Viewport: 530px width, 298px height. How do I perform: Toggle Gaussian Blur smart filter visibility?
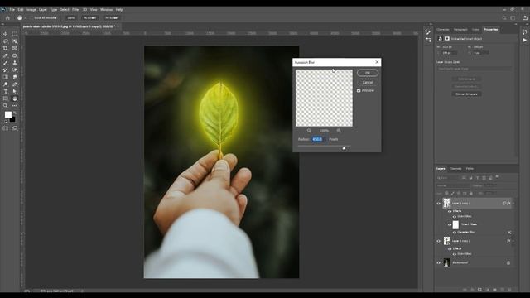coord(455,233)
